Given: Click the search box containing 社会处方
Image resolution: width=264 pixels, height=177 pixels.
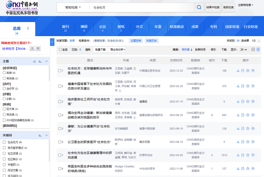Looking at the screenshot, I should click(141, 7).
